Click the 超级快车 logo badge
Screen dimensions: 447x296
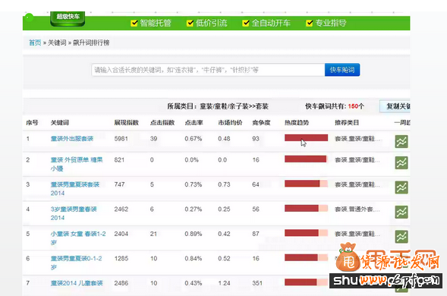[68, 18]
